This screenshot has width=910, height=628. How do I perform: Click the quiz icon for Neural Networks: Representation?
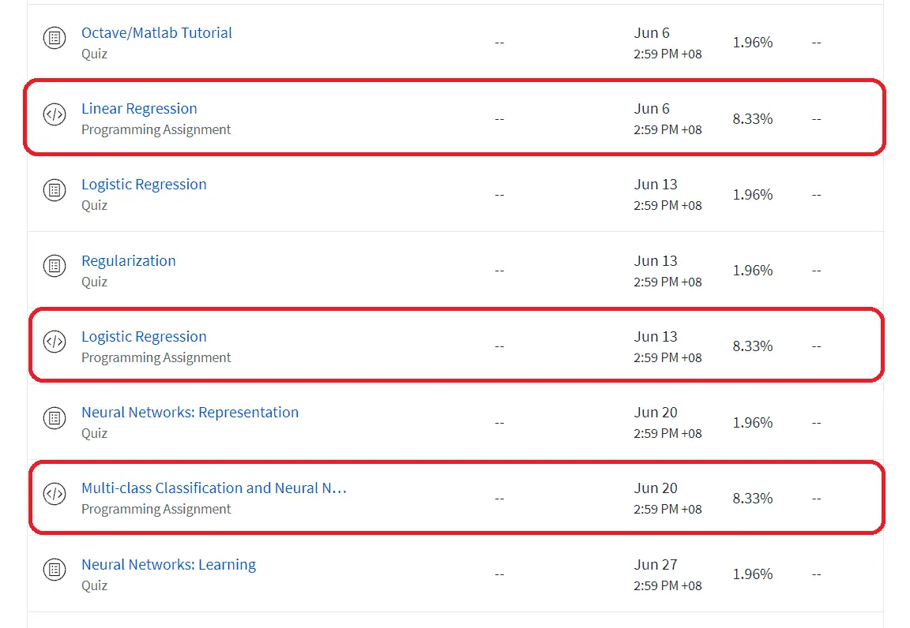click(x=54, y=418)
